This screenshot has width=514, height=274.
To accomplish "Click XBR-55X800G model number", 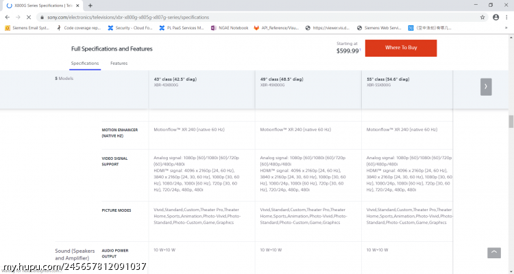I will pyautogui.click(x=378, y=85).
